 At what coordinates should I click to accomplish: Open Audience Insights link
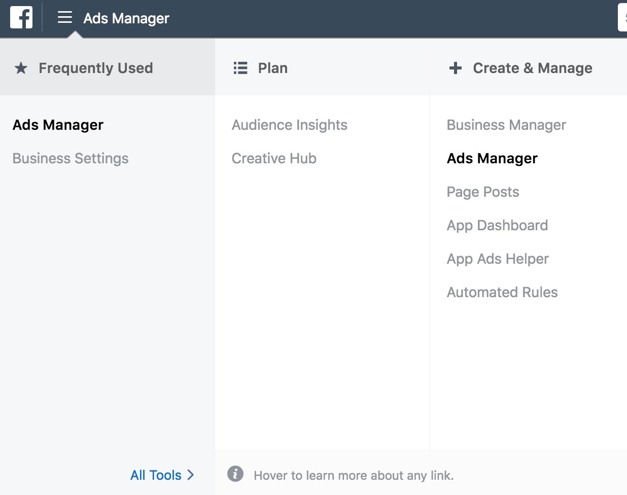coord(290,125)
